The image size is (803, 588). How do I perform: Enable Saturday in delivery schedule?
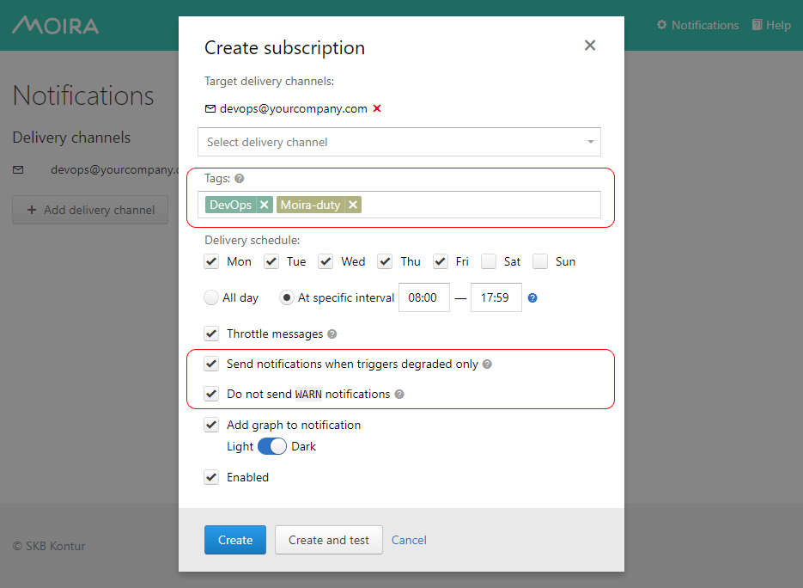point(489,261)
